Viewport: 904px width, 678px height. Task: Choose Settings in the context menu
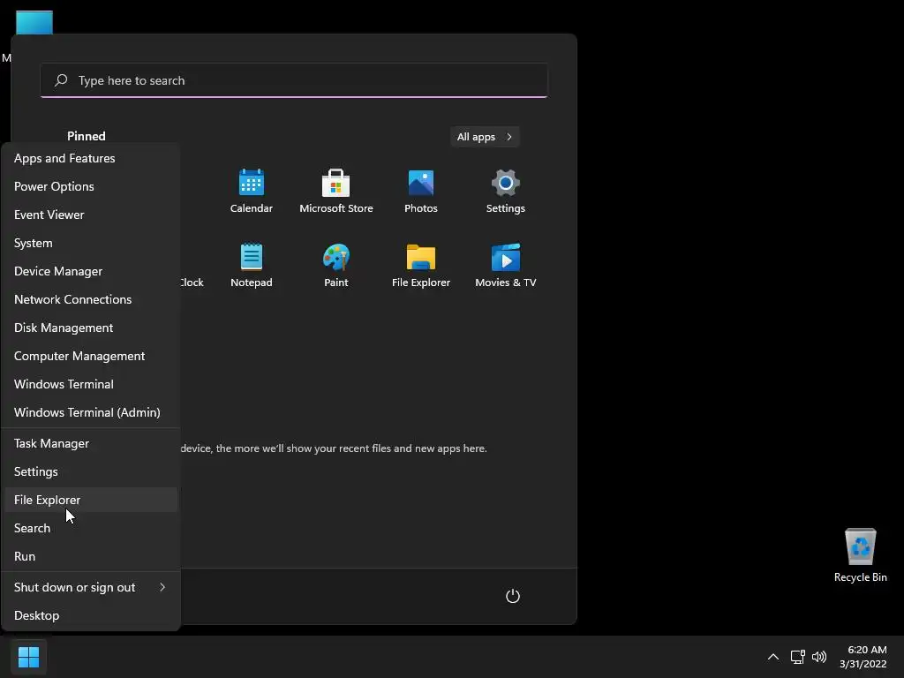pos(91,471)
